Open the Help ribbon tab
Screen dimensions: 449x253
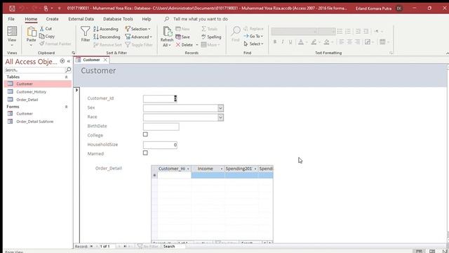pyautogui.click(x=147, y=19)
